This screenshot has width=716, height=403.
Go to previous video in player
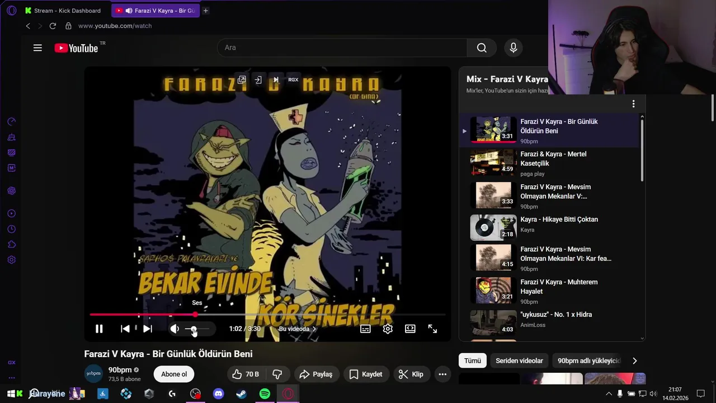pyautogui.click(x=125, y=329)
